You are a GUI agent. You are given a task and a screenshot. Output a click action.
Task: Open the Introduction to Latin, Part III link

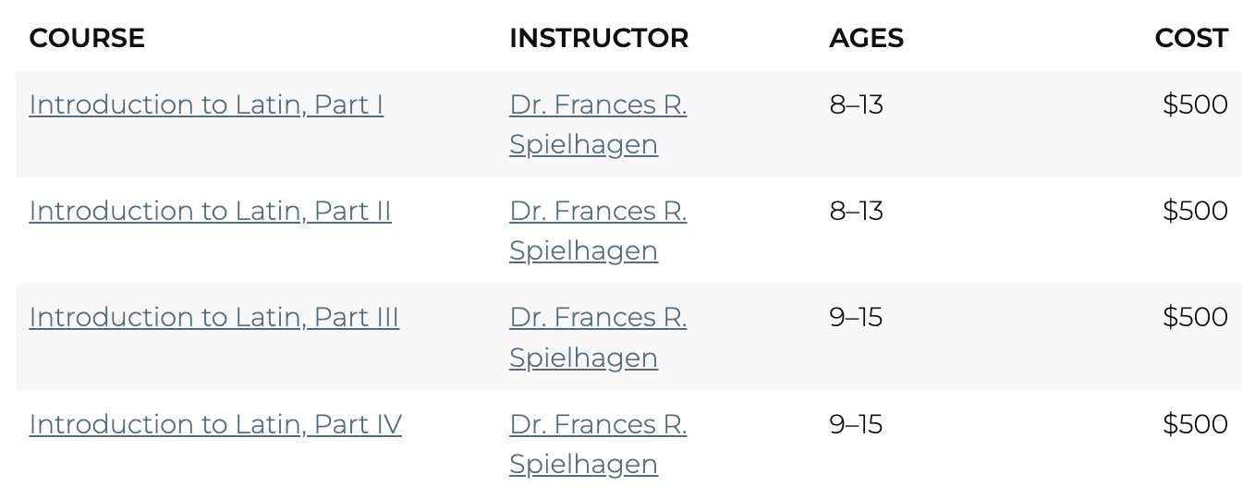[x=213, y=318]
